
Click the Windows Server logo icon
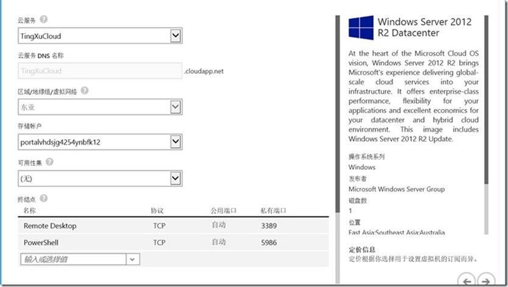coord(361,27)
